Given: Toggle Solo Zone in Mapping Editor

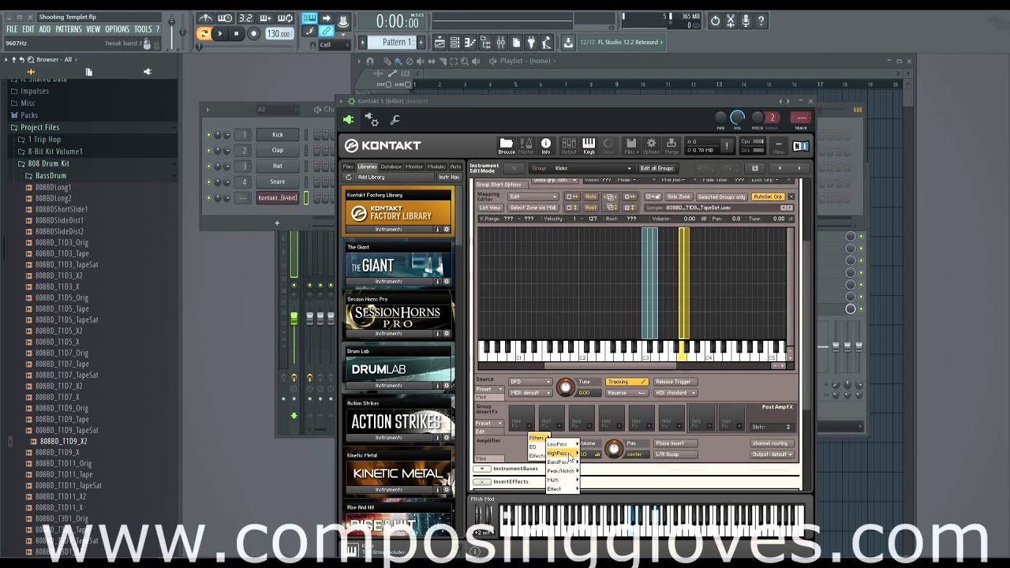Looking at the screenshot, I should [678, 196].
